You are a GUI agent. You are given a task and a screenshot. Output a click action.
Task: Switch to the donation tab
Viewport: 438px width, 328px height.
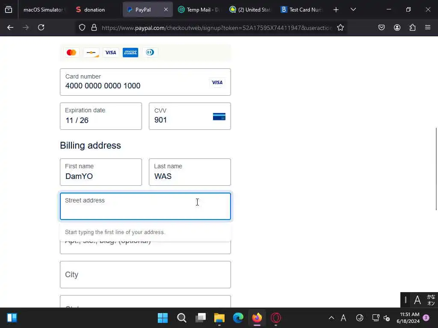95,9
